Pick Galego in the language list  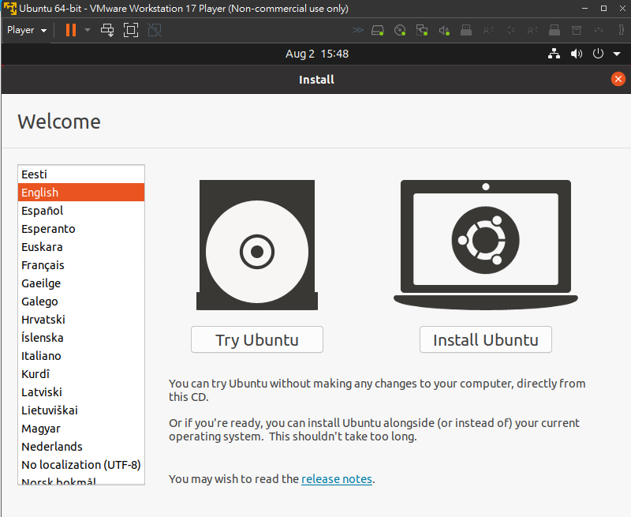point(81,302)
